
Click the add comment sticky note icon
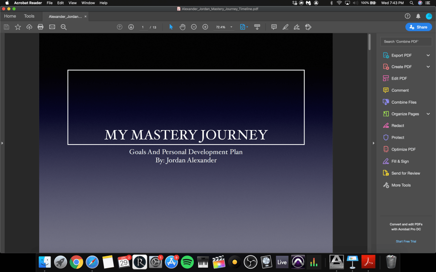click(x=274, y=27)
